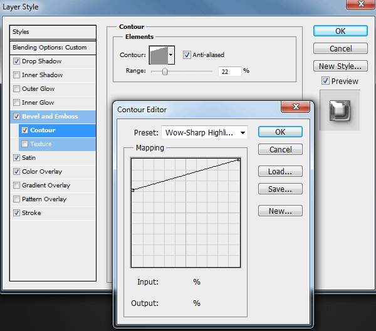Open Blending Options: Custom settings

click(53, 48)
